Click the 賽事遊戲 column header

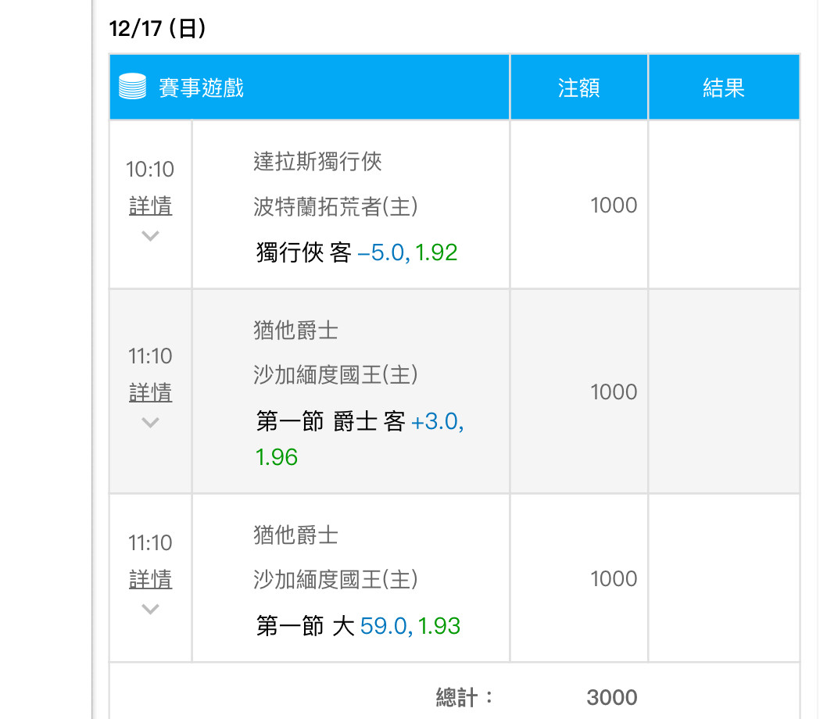coord(201,88)
